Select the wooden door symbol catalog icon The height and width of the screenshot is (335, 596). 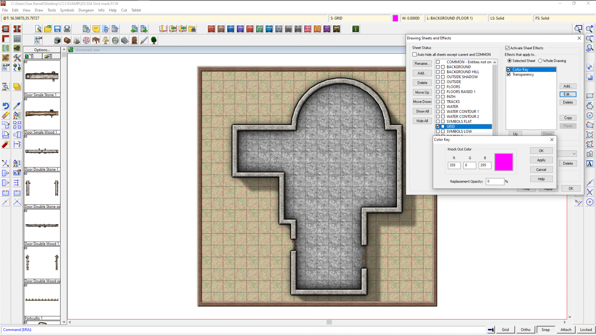click(134, 40)
